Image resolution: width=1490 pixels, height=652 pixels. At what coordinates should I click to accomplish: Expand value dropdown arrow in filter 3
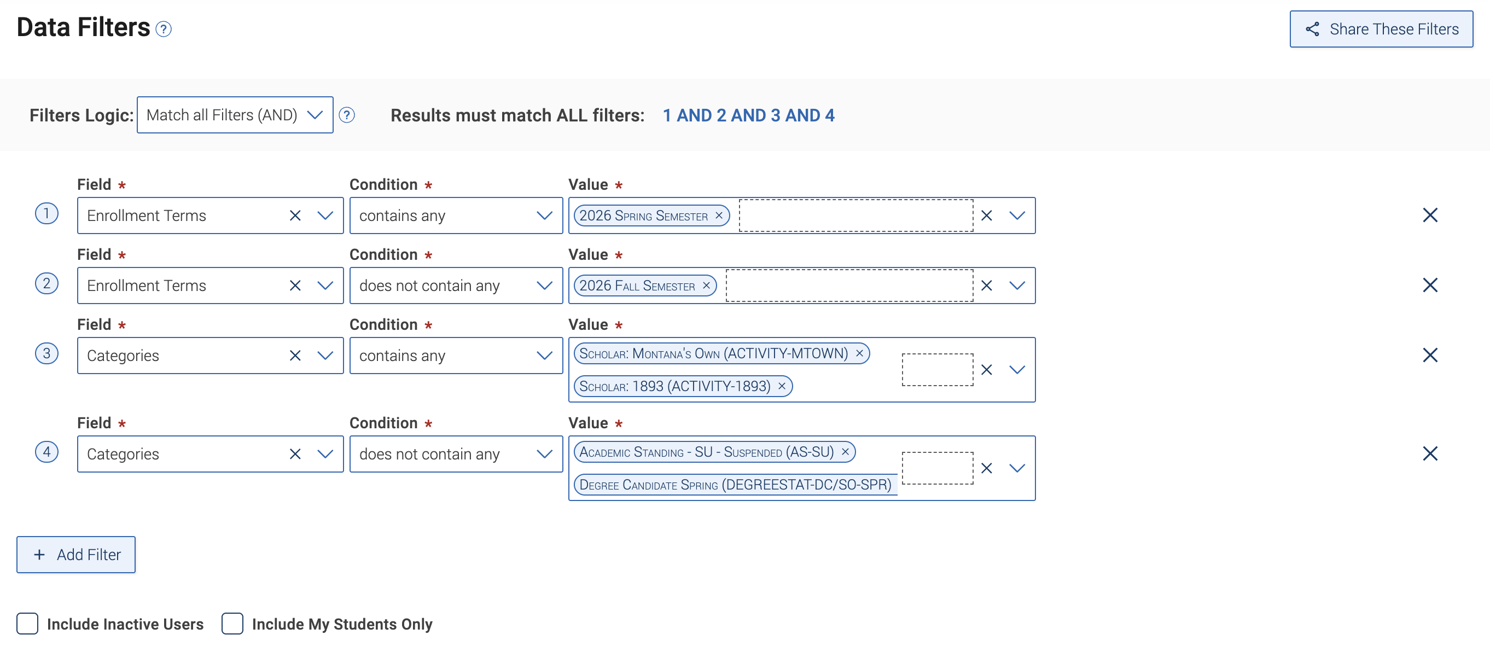click(x=1017, y=370)
